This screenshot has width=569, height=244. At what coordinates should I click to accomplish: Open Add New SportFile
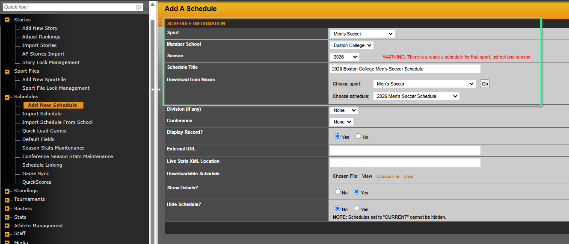(44, 79)
